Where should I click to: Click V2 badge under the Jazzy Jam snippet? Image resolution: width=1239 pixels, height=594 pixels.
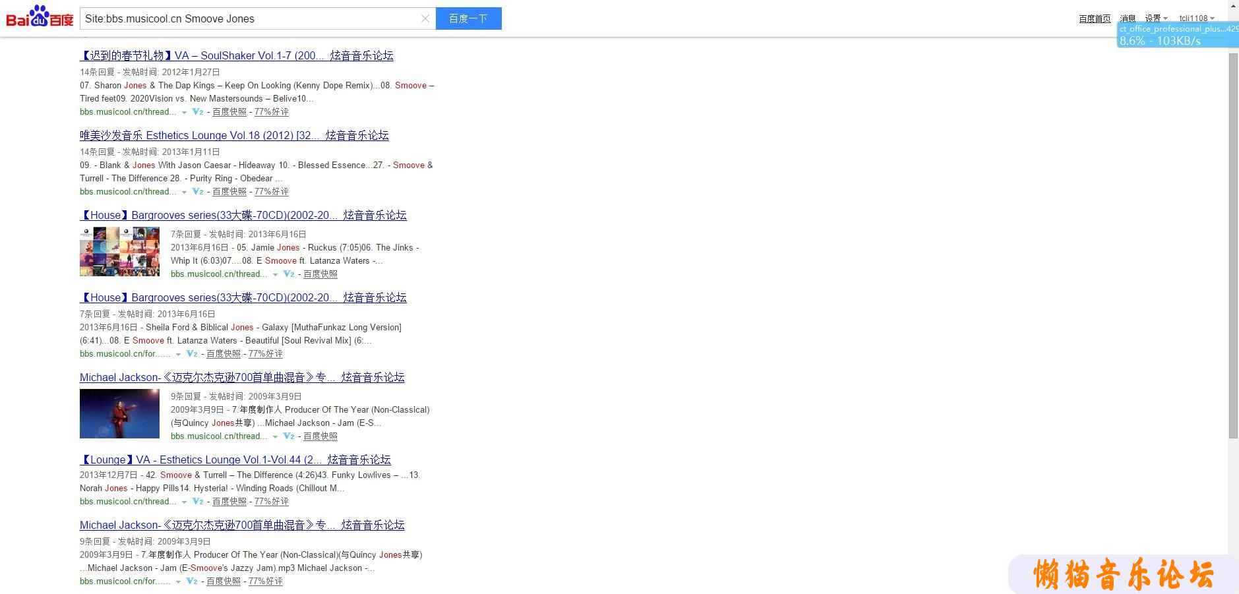[x=192, y=581]
